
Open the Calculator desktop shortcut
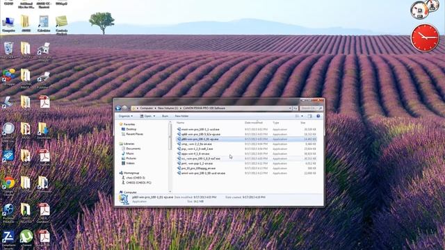pyautogui.click(x=43, y=23)
